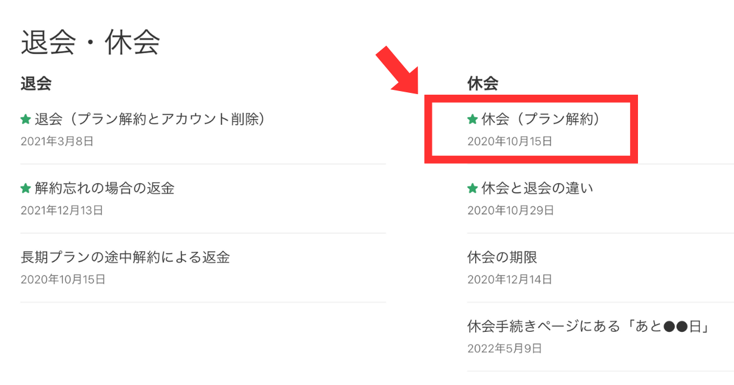Click the date 2021年12月13日
The image size is (734, 385).
click(62, 211)
